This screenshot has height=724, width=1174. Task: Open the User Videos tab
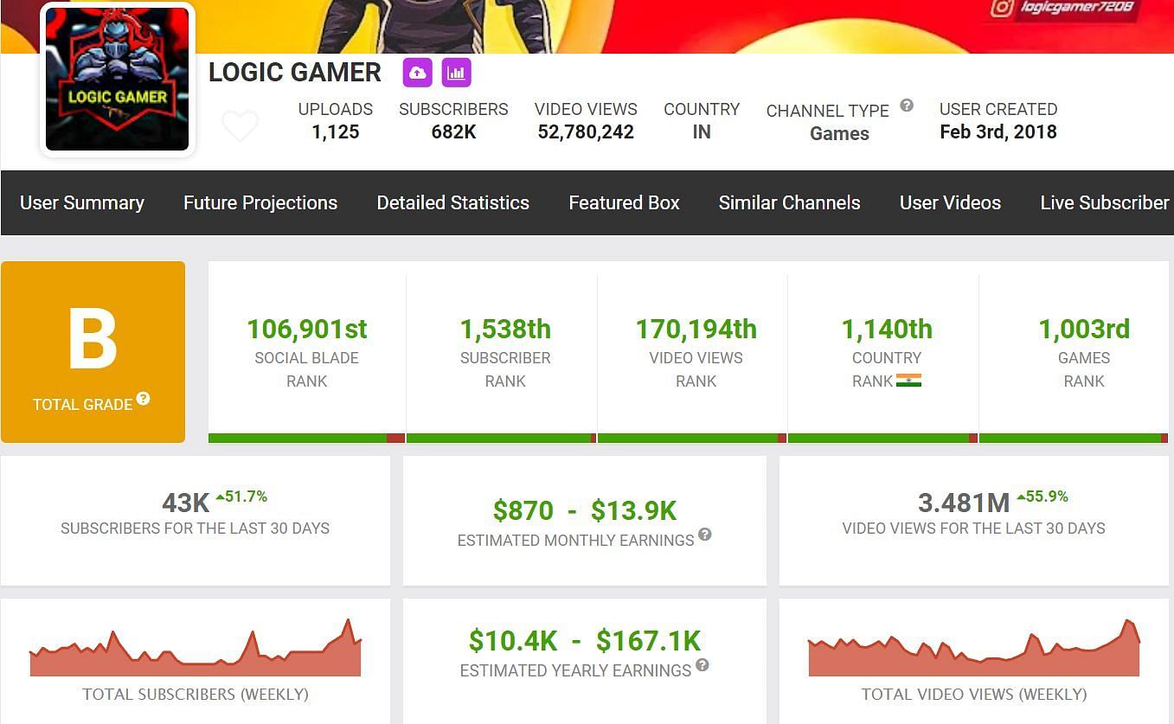(950, 202)
